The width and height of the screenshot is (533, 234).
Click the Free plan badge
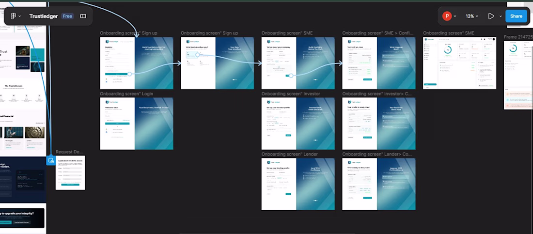tap(67, 16)
